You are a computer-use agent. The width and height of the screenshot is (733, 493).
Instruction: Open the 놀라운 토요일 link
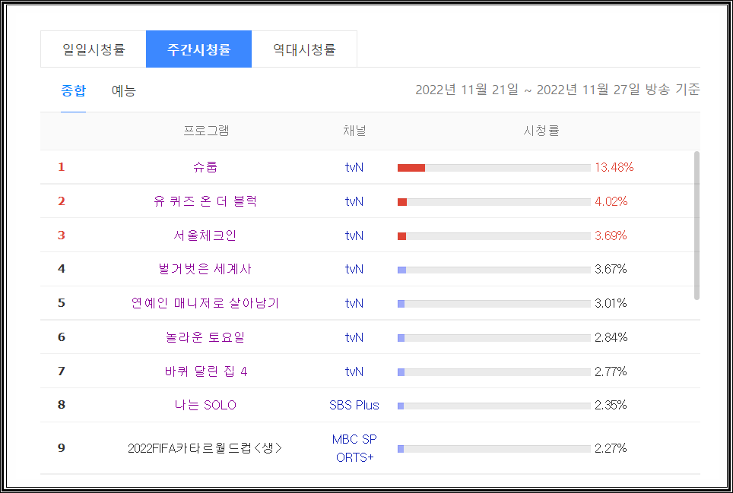(205, 337)
